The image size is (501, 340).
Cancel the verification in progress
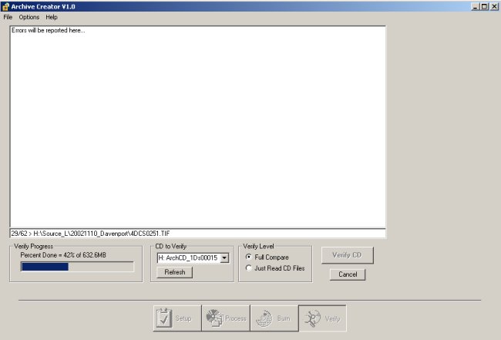[348, 274]
